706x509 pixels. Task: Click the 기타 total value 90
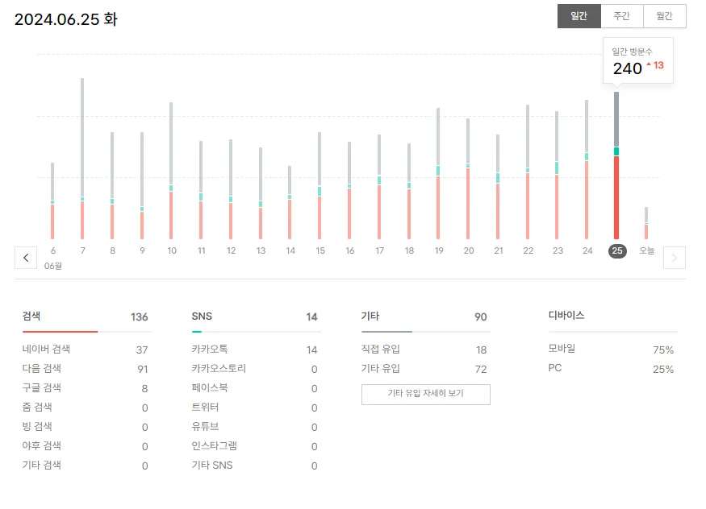pyautogui.click(x=480, y=317)
